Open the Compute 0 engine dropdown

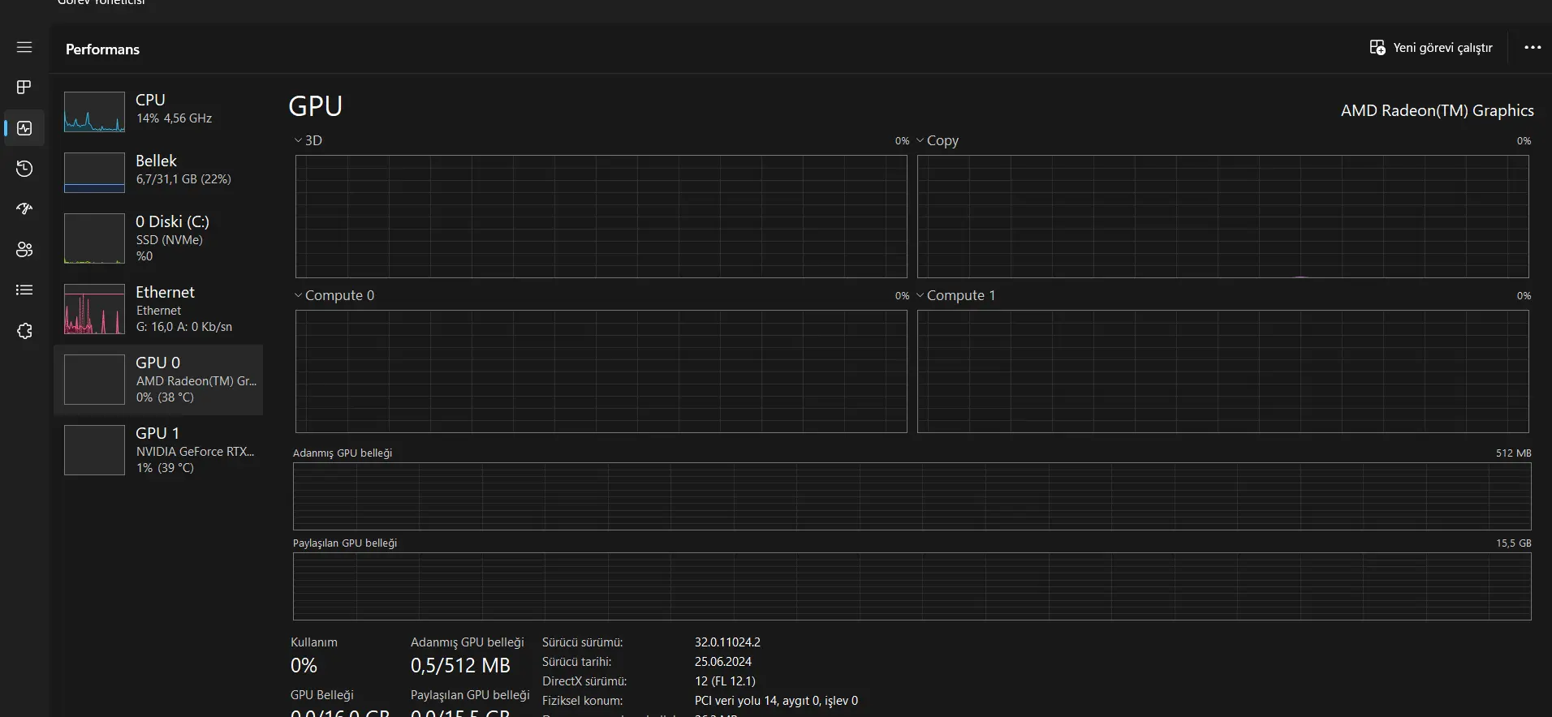pyautogui.click(x=334, y=295)
